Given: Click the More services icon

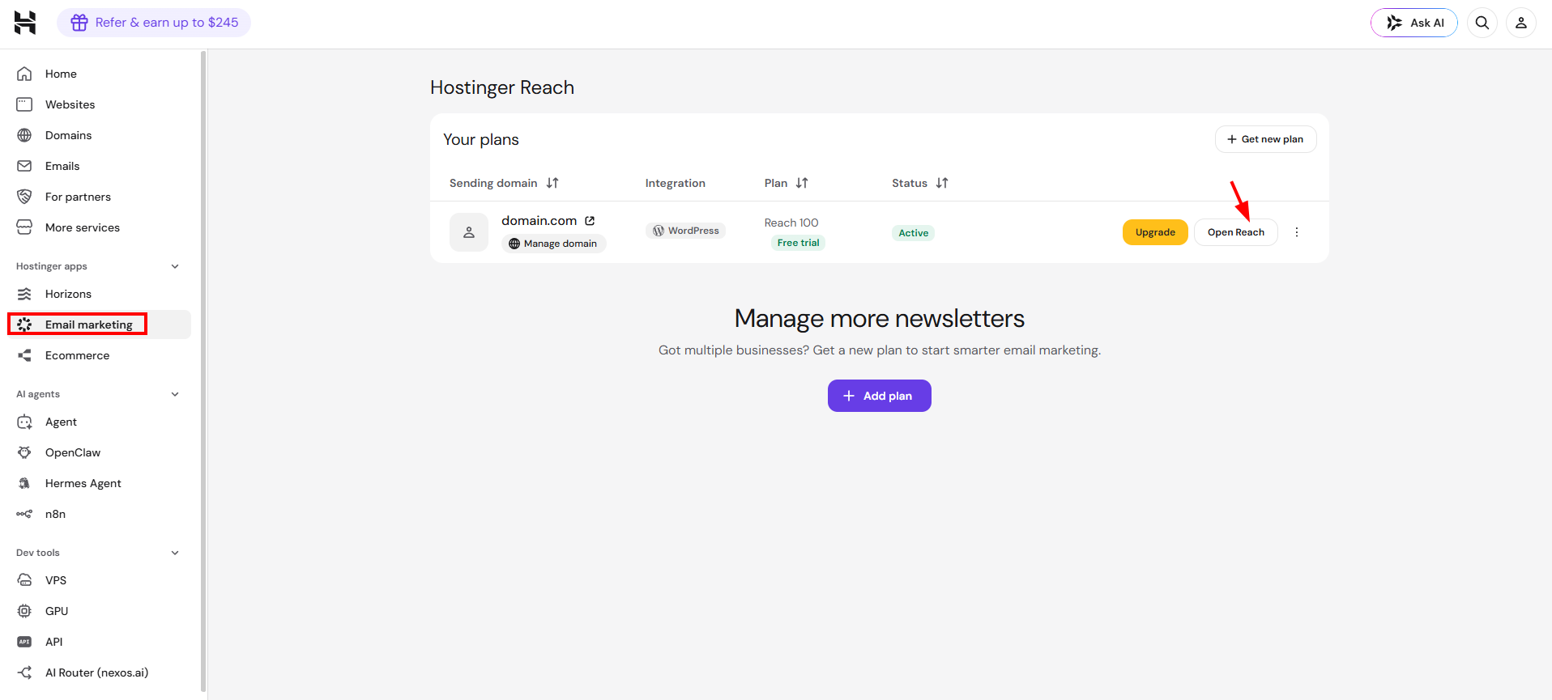Looking at the screenshot, I should [x=24, y=227].
